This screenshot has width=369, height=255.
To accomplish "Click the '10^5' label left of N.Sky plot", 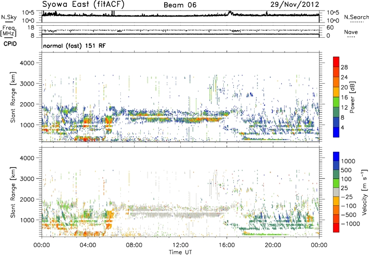I will 28,12.
